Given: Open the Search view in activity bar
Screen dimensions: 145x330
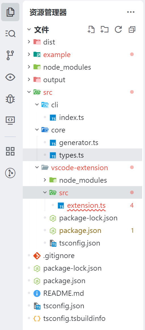Looking at the screenshot, I should (10, 33).
